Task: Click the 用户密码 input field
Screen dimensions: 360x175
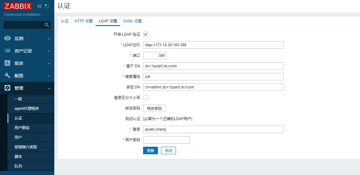Action: pyautogui.click(x=166, y=140)
